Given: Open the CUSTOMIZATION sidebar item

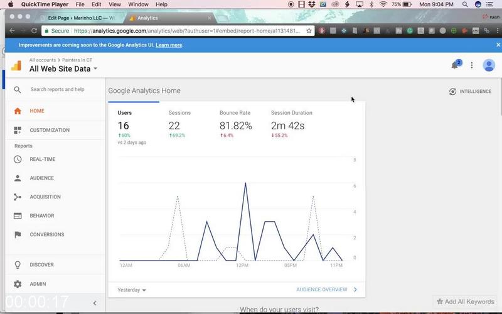Looking at the screenshot, I should [x=55, y=130].
